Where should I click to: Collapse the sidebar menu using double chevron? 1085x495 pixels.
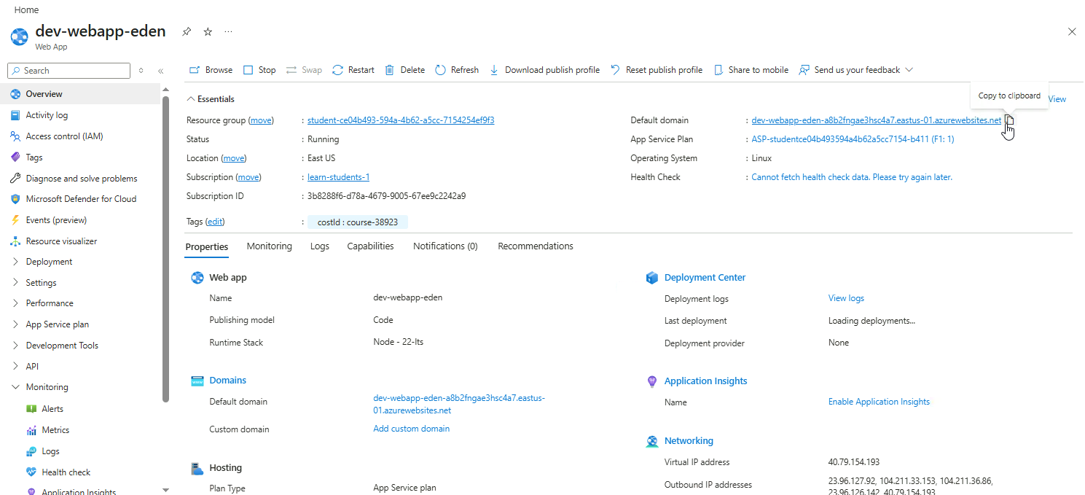tap(160, 71)
